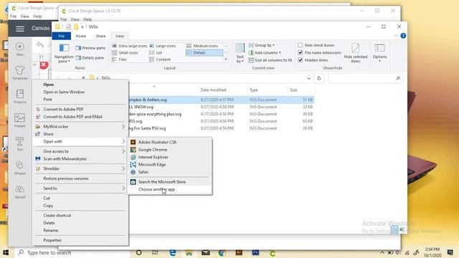459x258 pixels.
Task: Open Templates in Cricut sidebar
Action: [19, 72]
